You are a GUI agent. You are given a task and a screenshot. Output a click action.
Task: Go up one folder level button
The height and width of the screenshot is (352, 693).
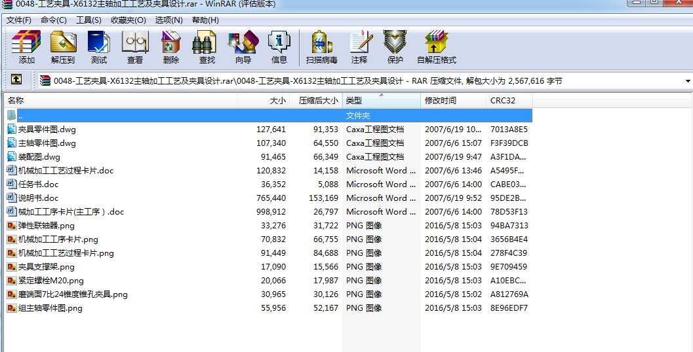tap(16, 80)
